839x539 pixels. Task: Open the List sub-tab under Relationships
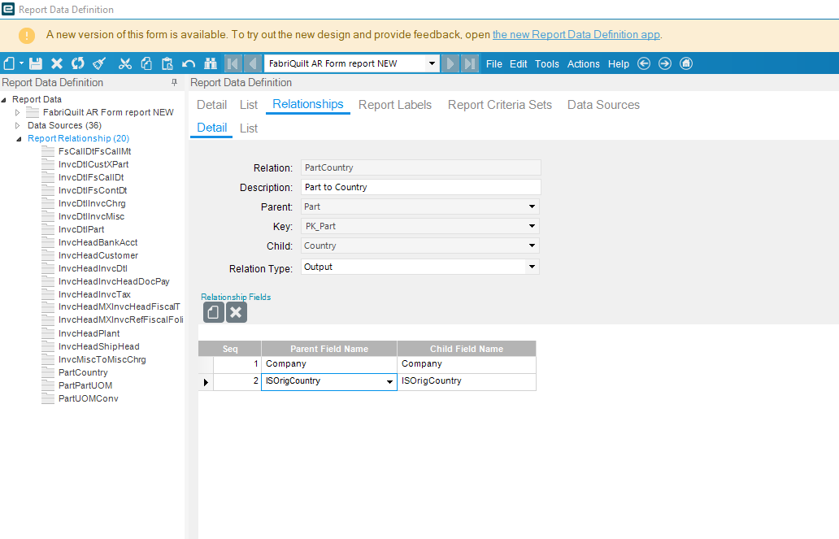point(249,128)
